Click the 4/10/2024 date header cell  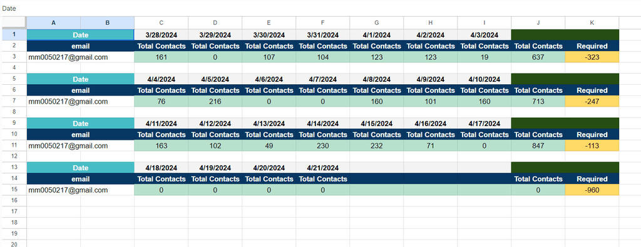tap(484, 79)
